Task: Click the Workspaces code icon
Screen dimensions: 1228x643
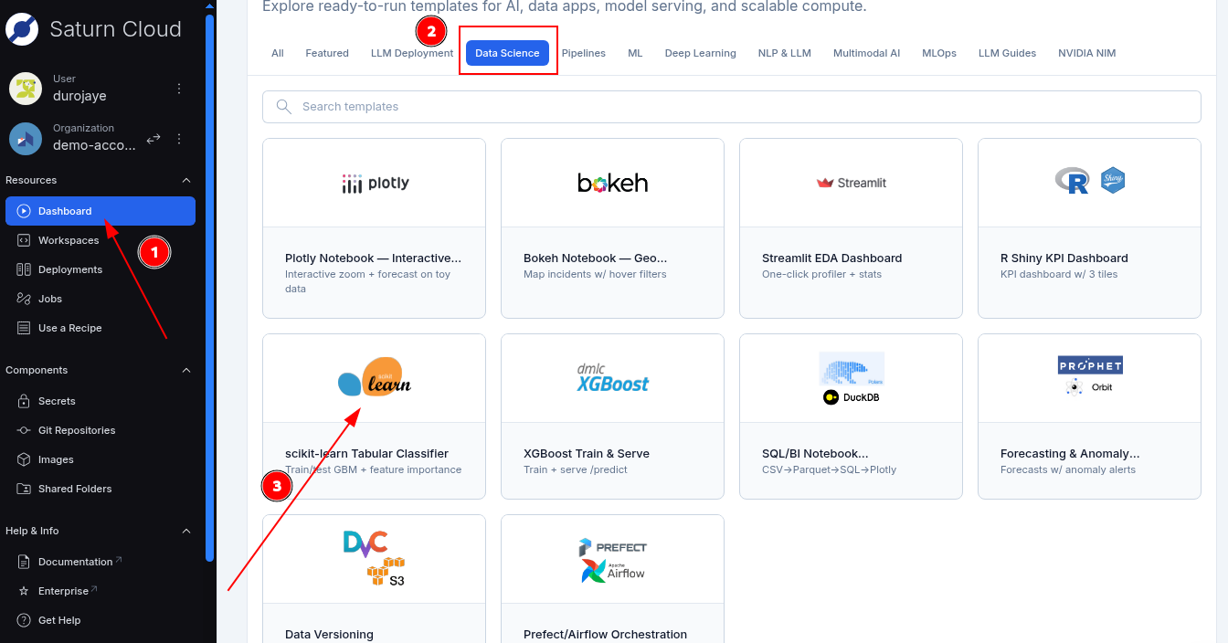Action: tap(24, 240)
